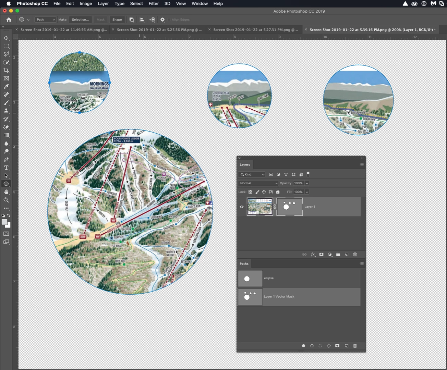Delete layer with Layers trash icon

pos(355,255)
